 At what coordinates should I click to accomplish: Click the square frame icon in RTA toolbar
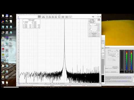pyautogui.click(x=59, y=17)
